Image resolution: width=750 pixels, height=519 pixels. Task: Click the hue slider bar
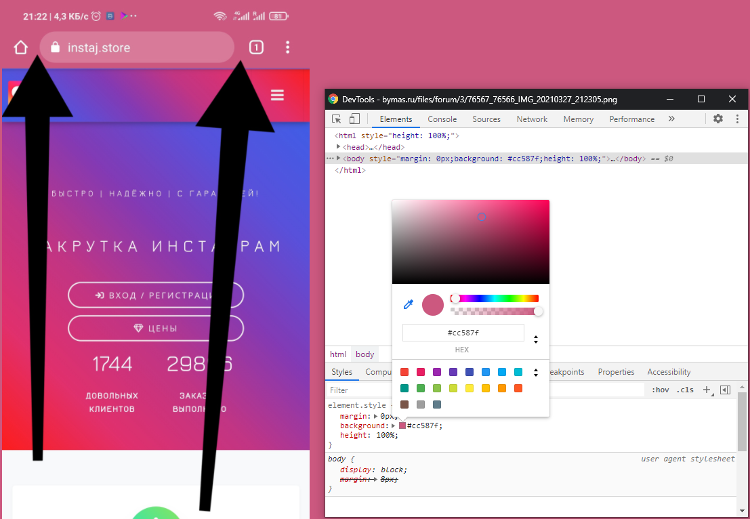tap(495, 299)
